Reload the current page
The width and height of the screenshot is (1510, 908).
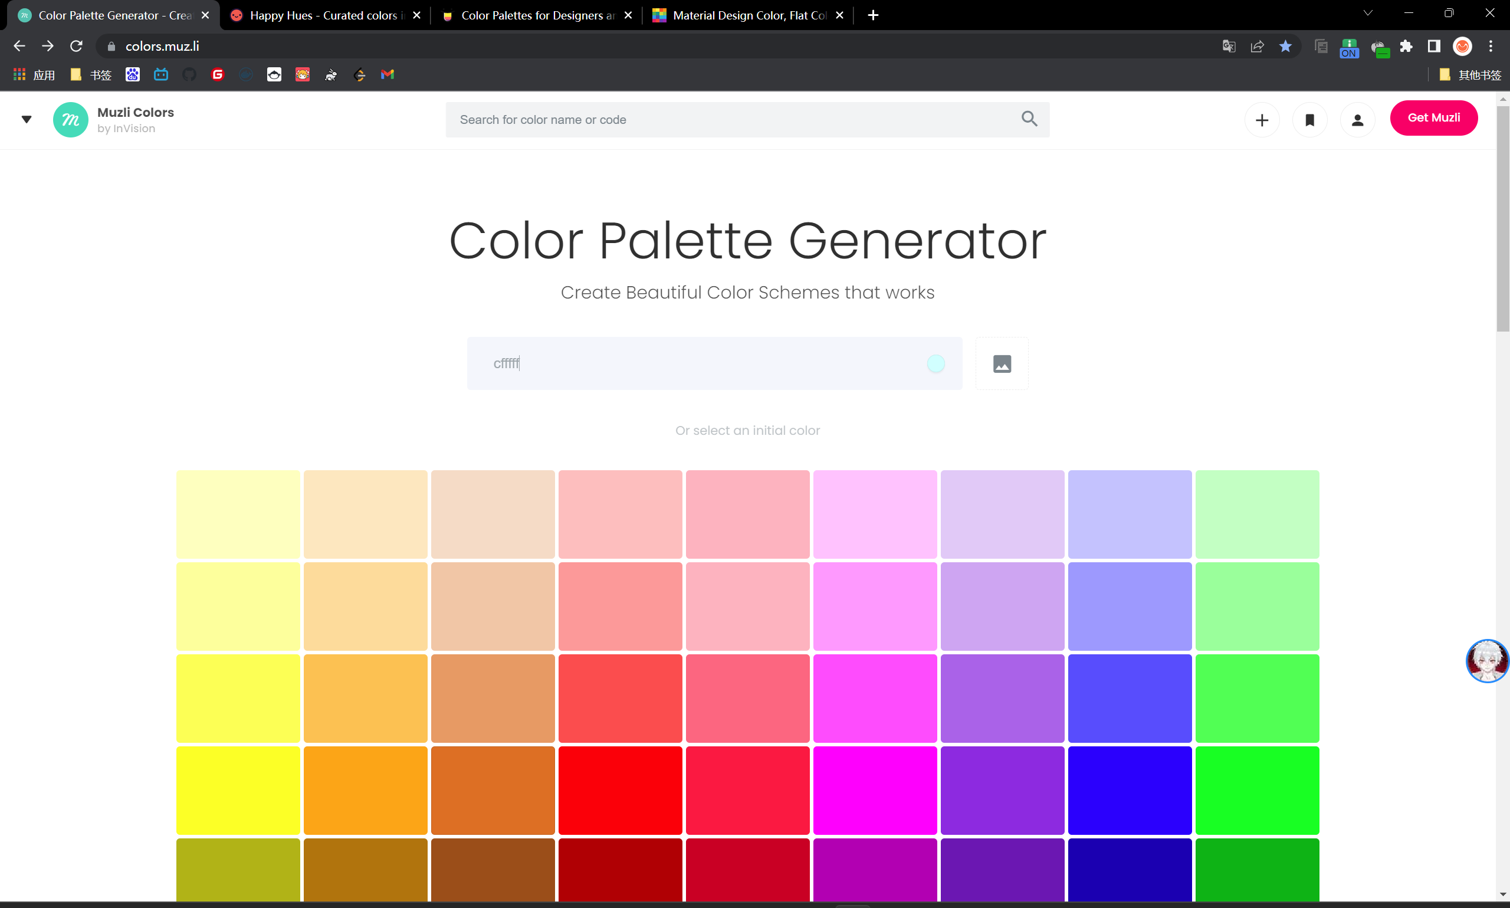[76, 47]
